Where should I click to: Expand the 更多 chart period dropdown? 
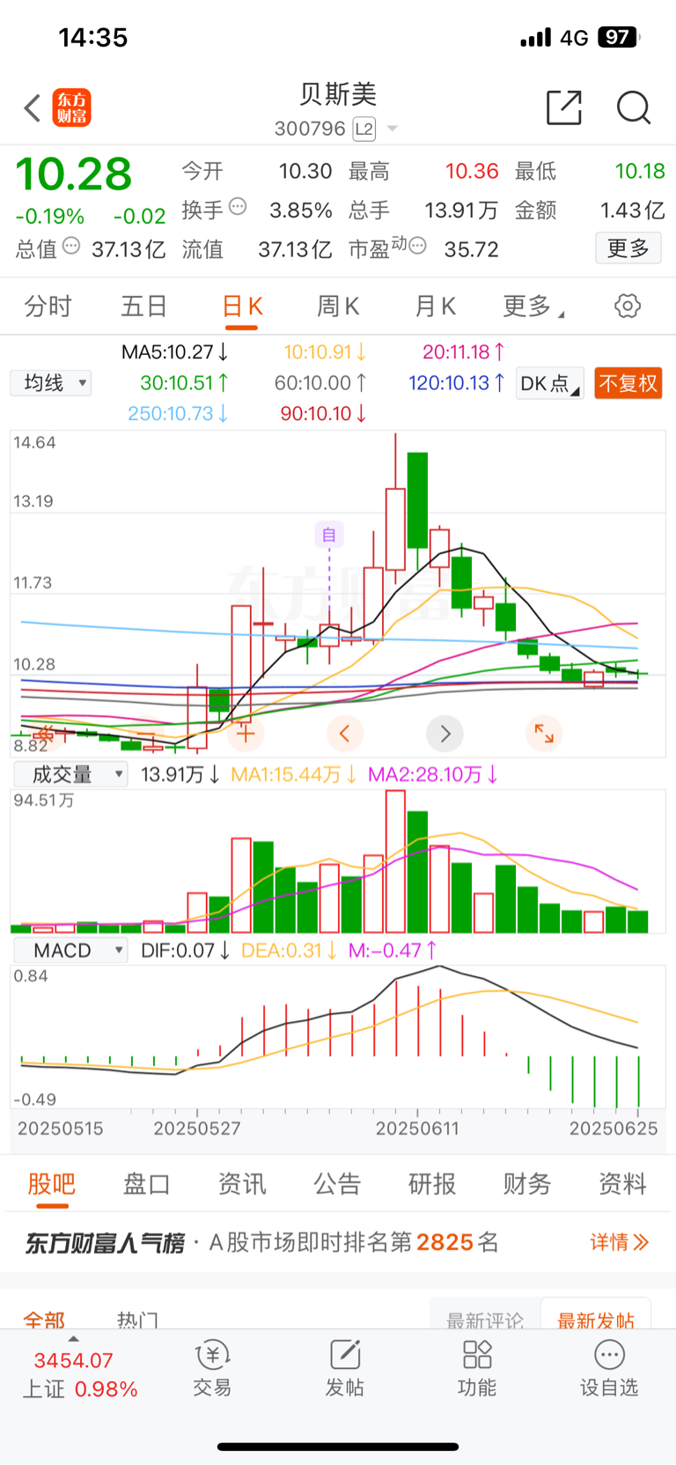coord(533,307)
